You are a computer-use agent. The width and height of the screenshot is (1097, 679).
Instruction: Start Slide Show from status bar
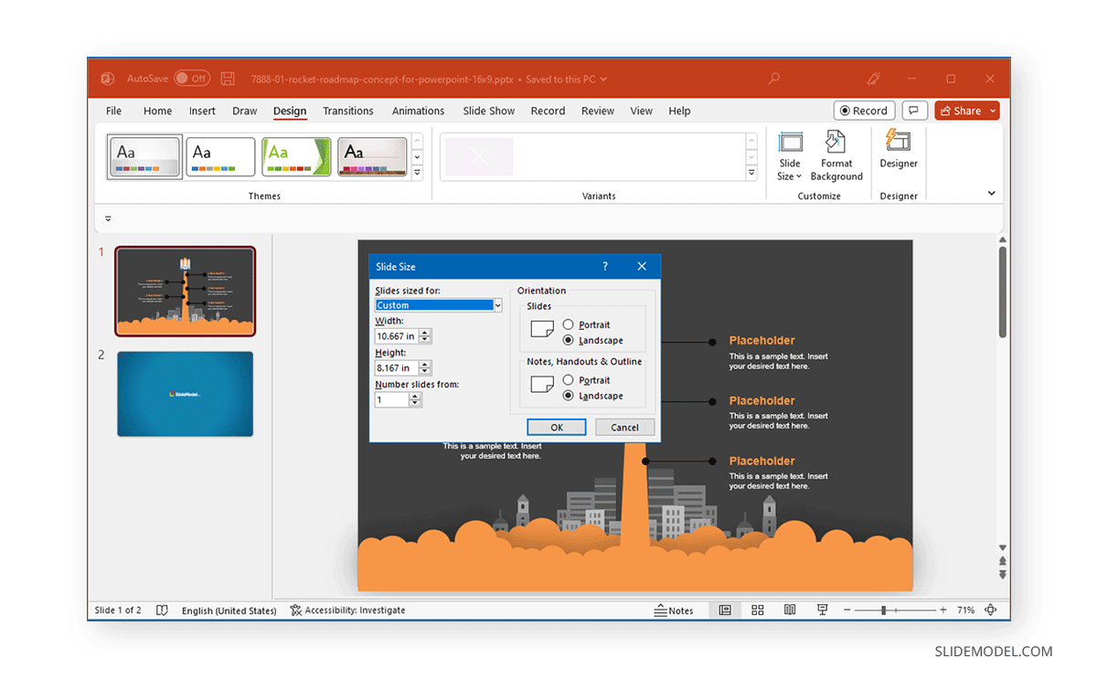tap(822, 610)
